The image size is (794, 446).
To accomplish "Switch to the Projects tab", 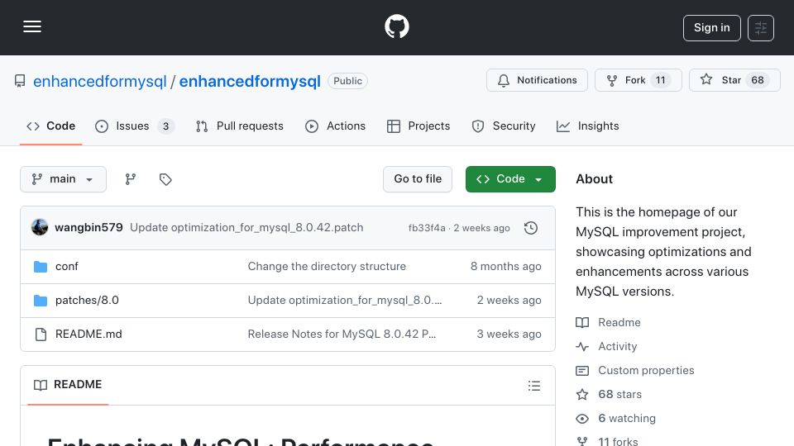I will point(419,126).
